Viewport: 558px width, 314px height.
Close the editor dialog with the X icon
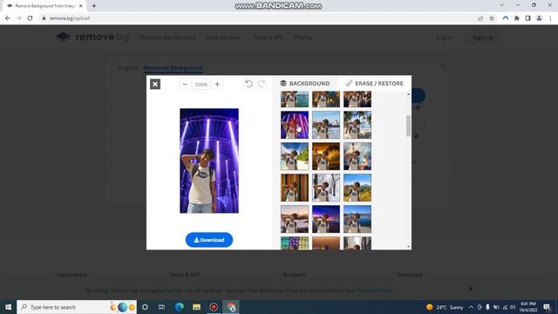pyautogui.click(x=155, y=85)
